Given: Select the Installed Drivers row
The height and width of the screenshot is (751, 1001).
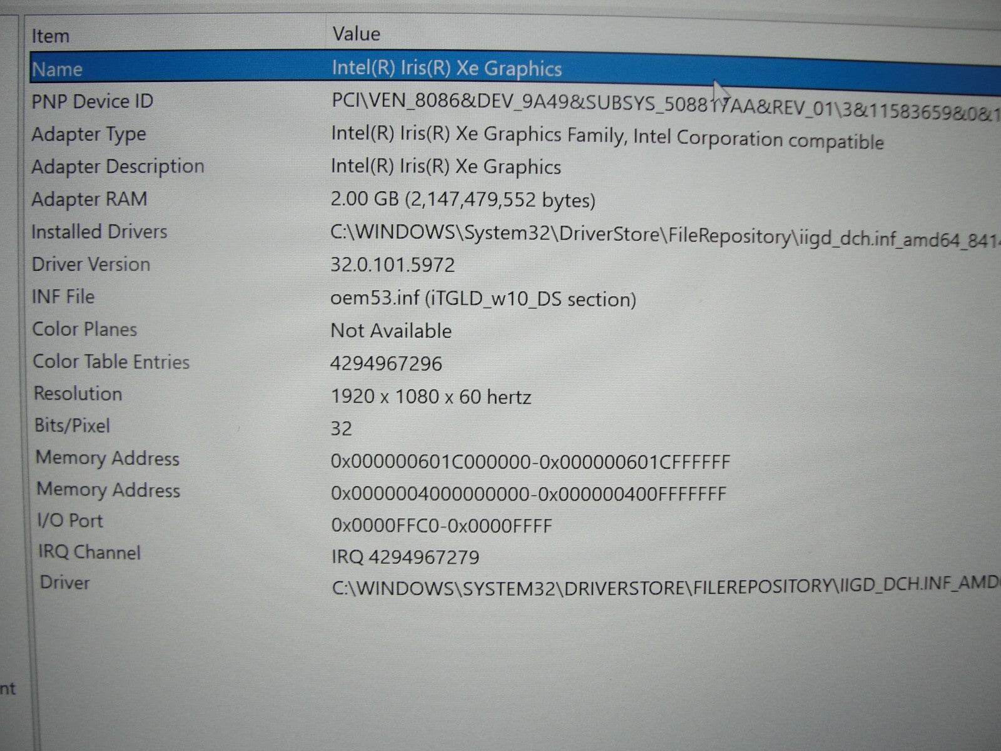Looking at the screenshot, I should pos(99,232).
